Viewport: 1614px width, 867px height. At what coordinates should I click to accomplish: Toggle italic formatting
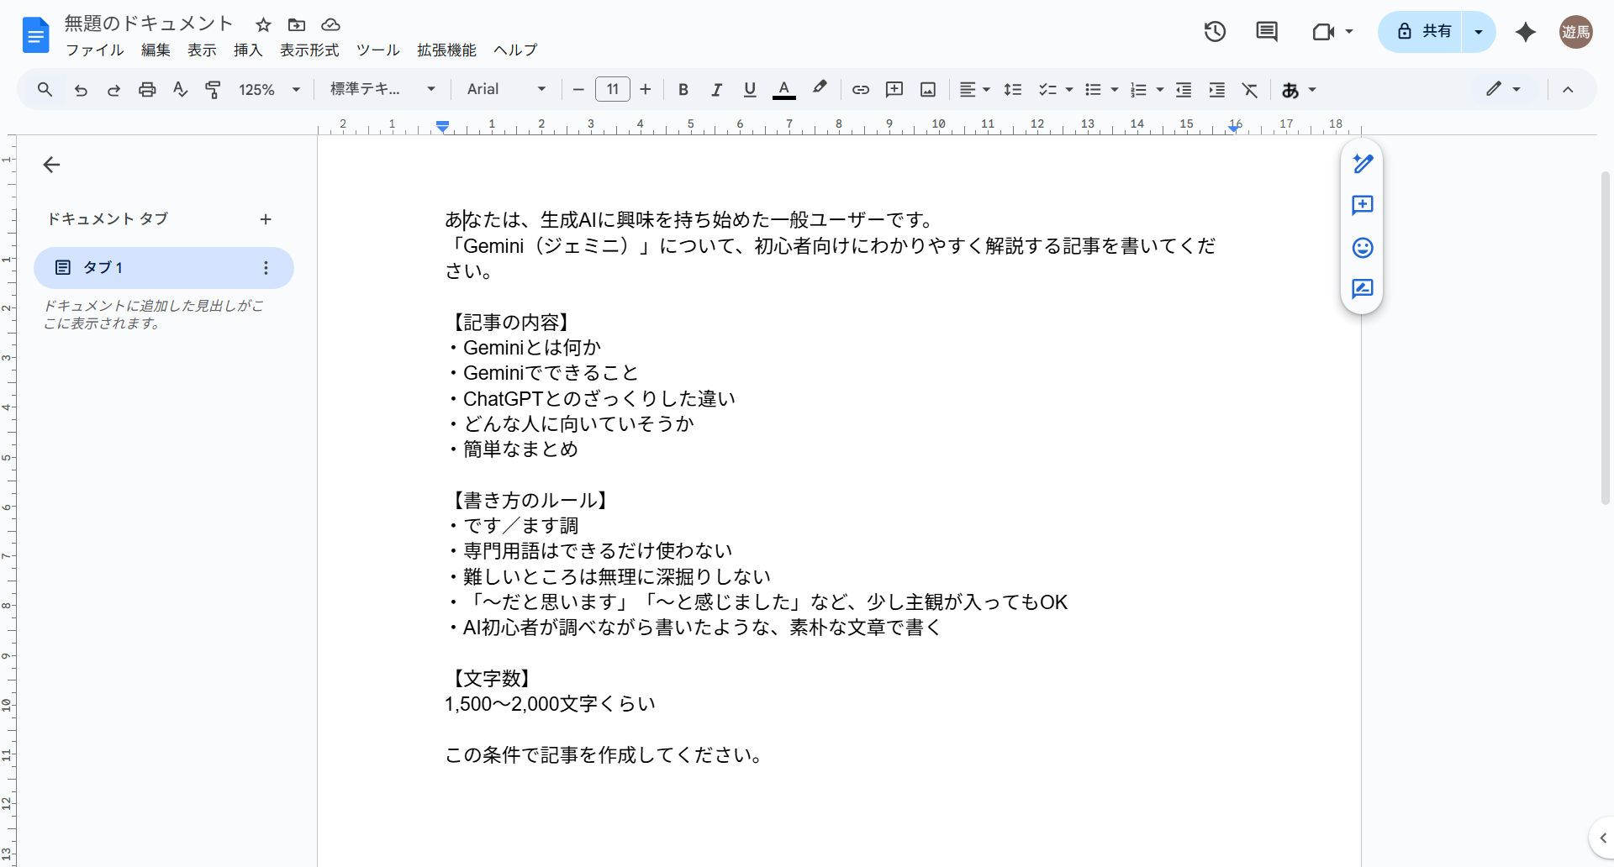(x=716, y=89)
